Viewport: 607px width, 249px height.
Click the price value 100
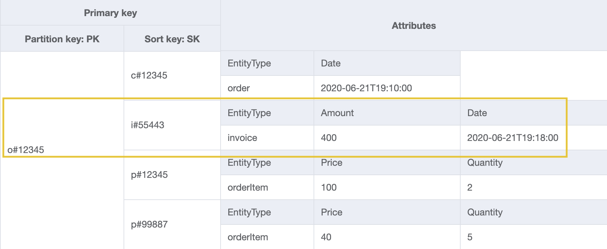329,187
